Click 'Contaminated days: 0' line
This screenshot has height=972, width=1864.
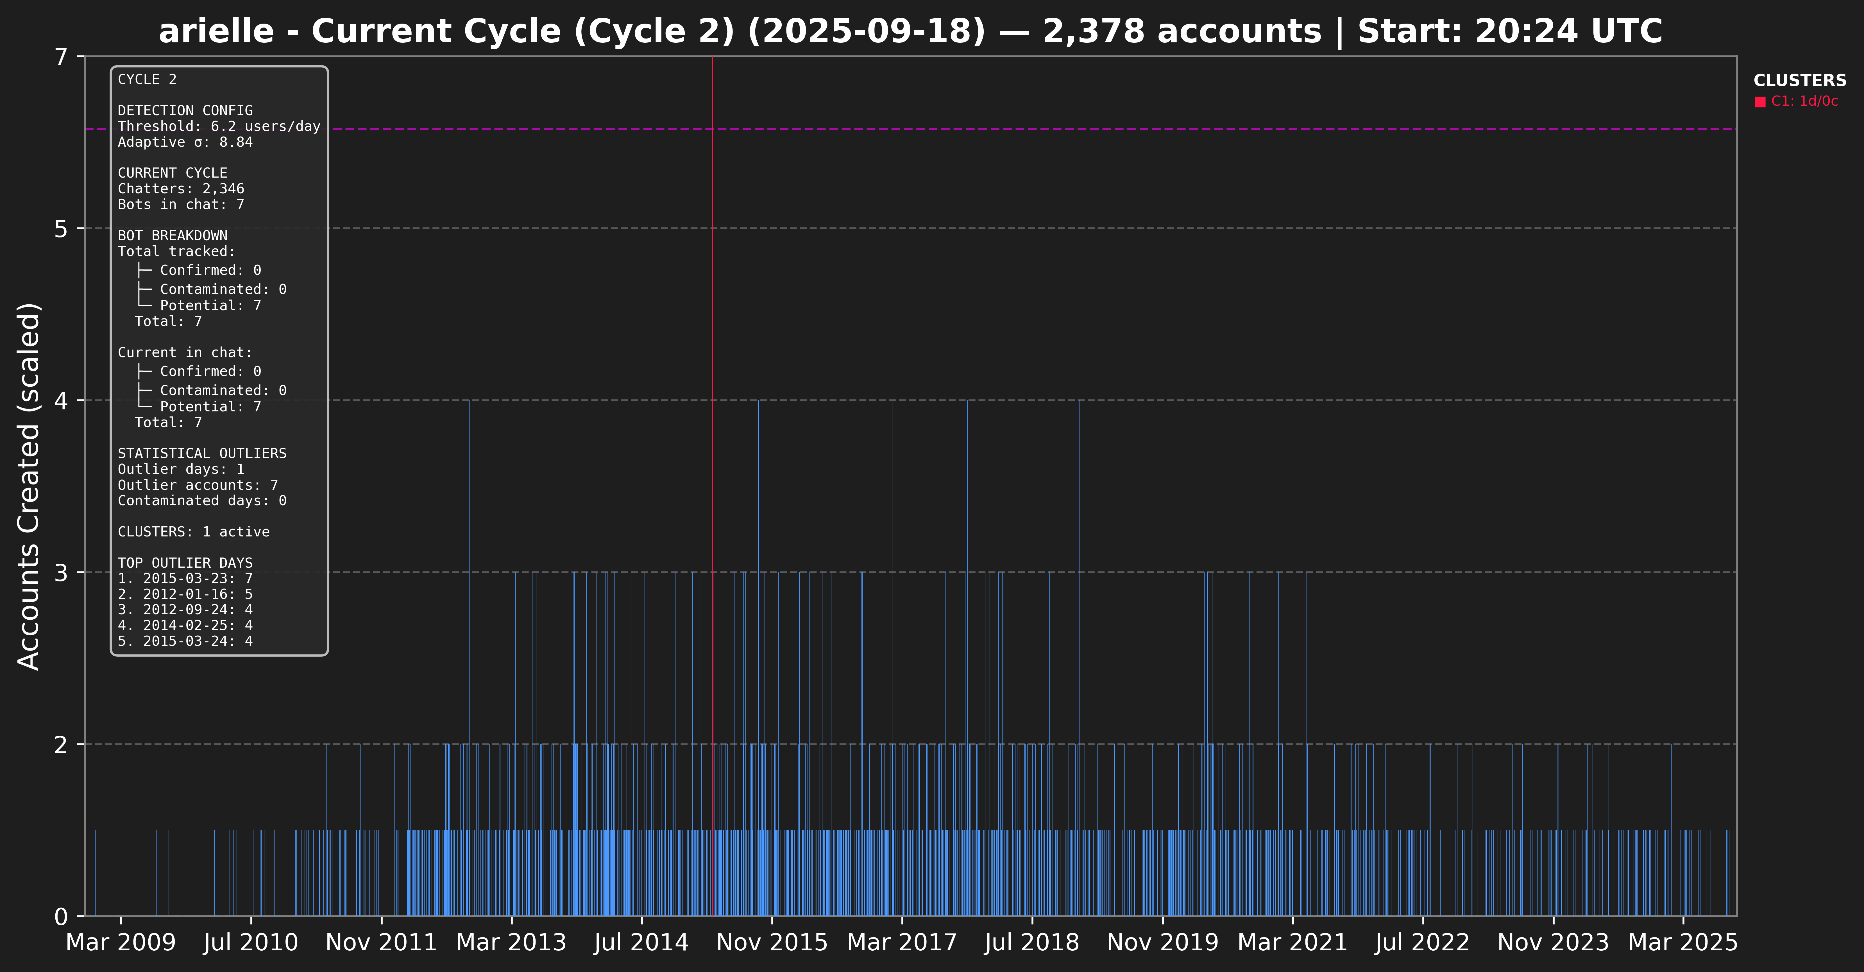pos(202,500)
